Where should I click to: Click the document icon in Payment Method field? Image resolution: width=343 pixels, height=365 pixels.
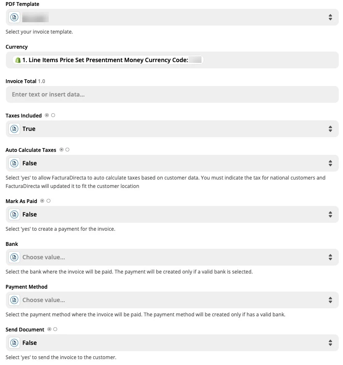tap(14, 300)
